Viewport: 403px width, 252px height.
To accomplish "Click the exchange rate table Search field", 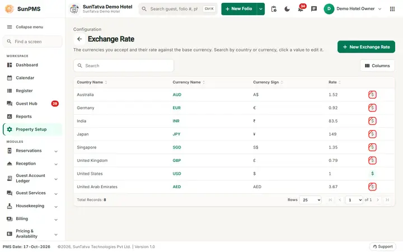I will (x=124, y=66).
